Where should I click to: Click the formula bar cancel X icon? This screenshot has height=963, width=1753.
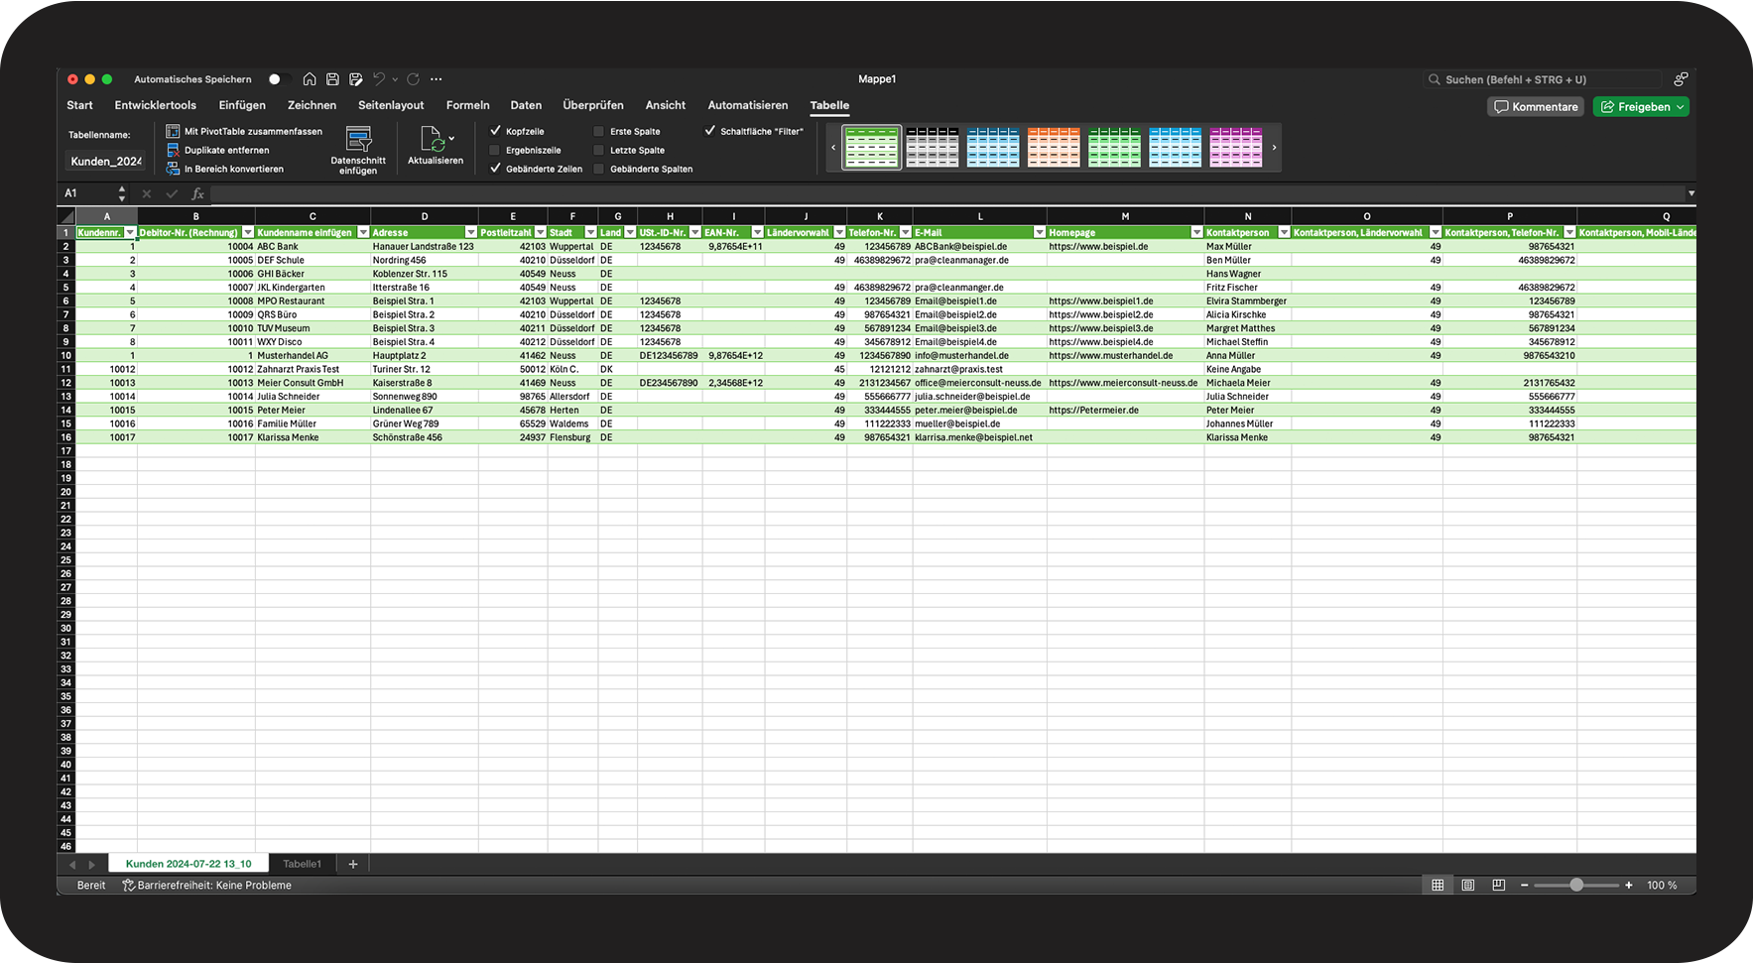(x=147, y=193)
